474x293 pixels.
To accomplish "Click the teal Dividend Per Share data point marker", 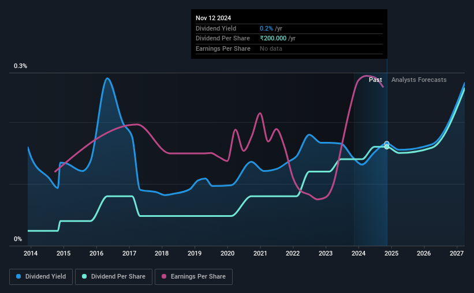I will [387, 147].
